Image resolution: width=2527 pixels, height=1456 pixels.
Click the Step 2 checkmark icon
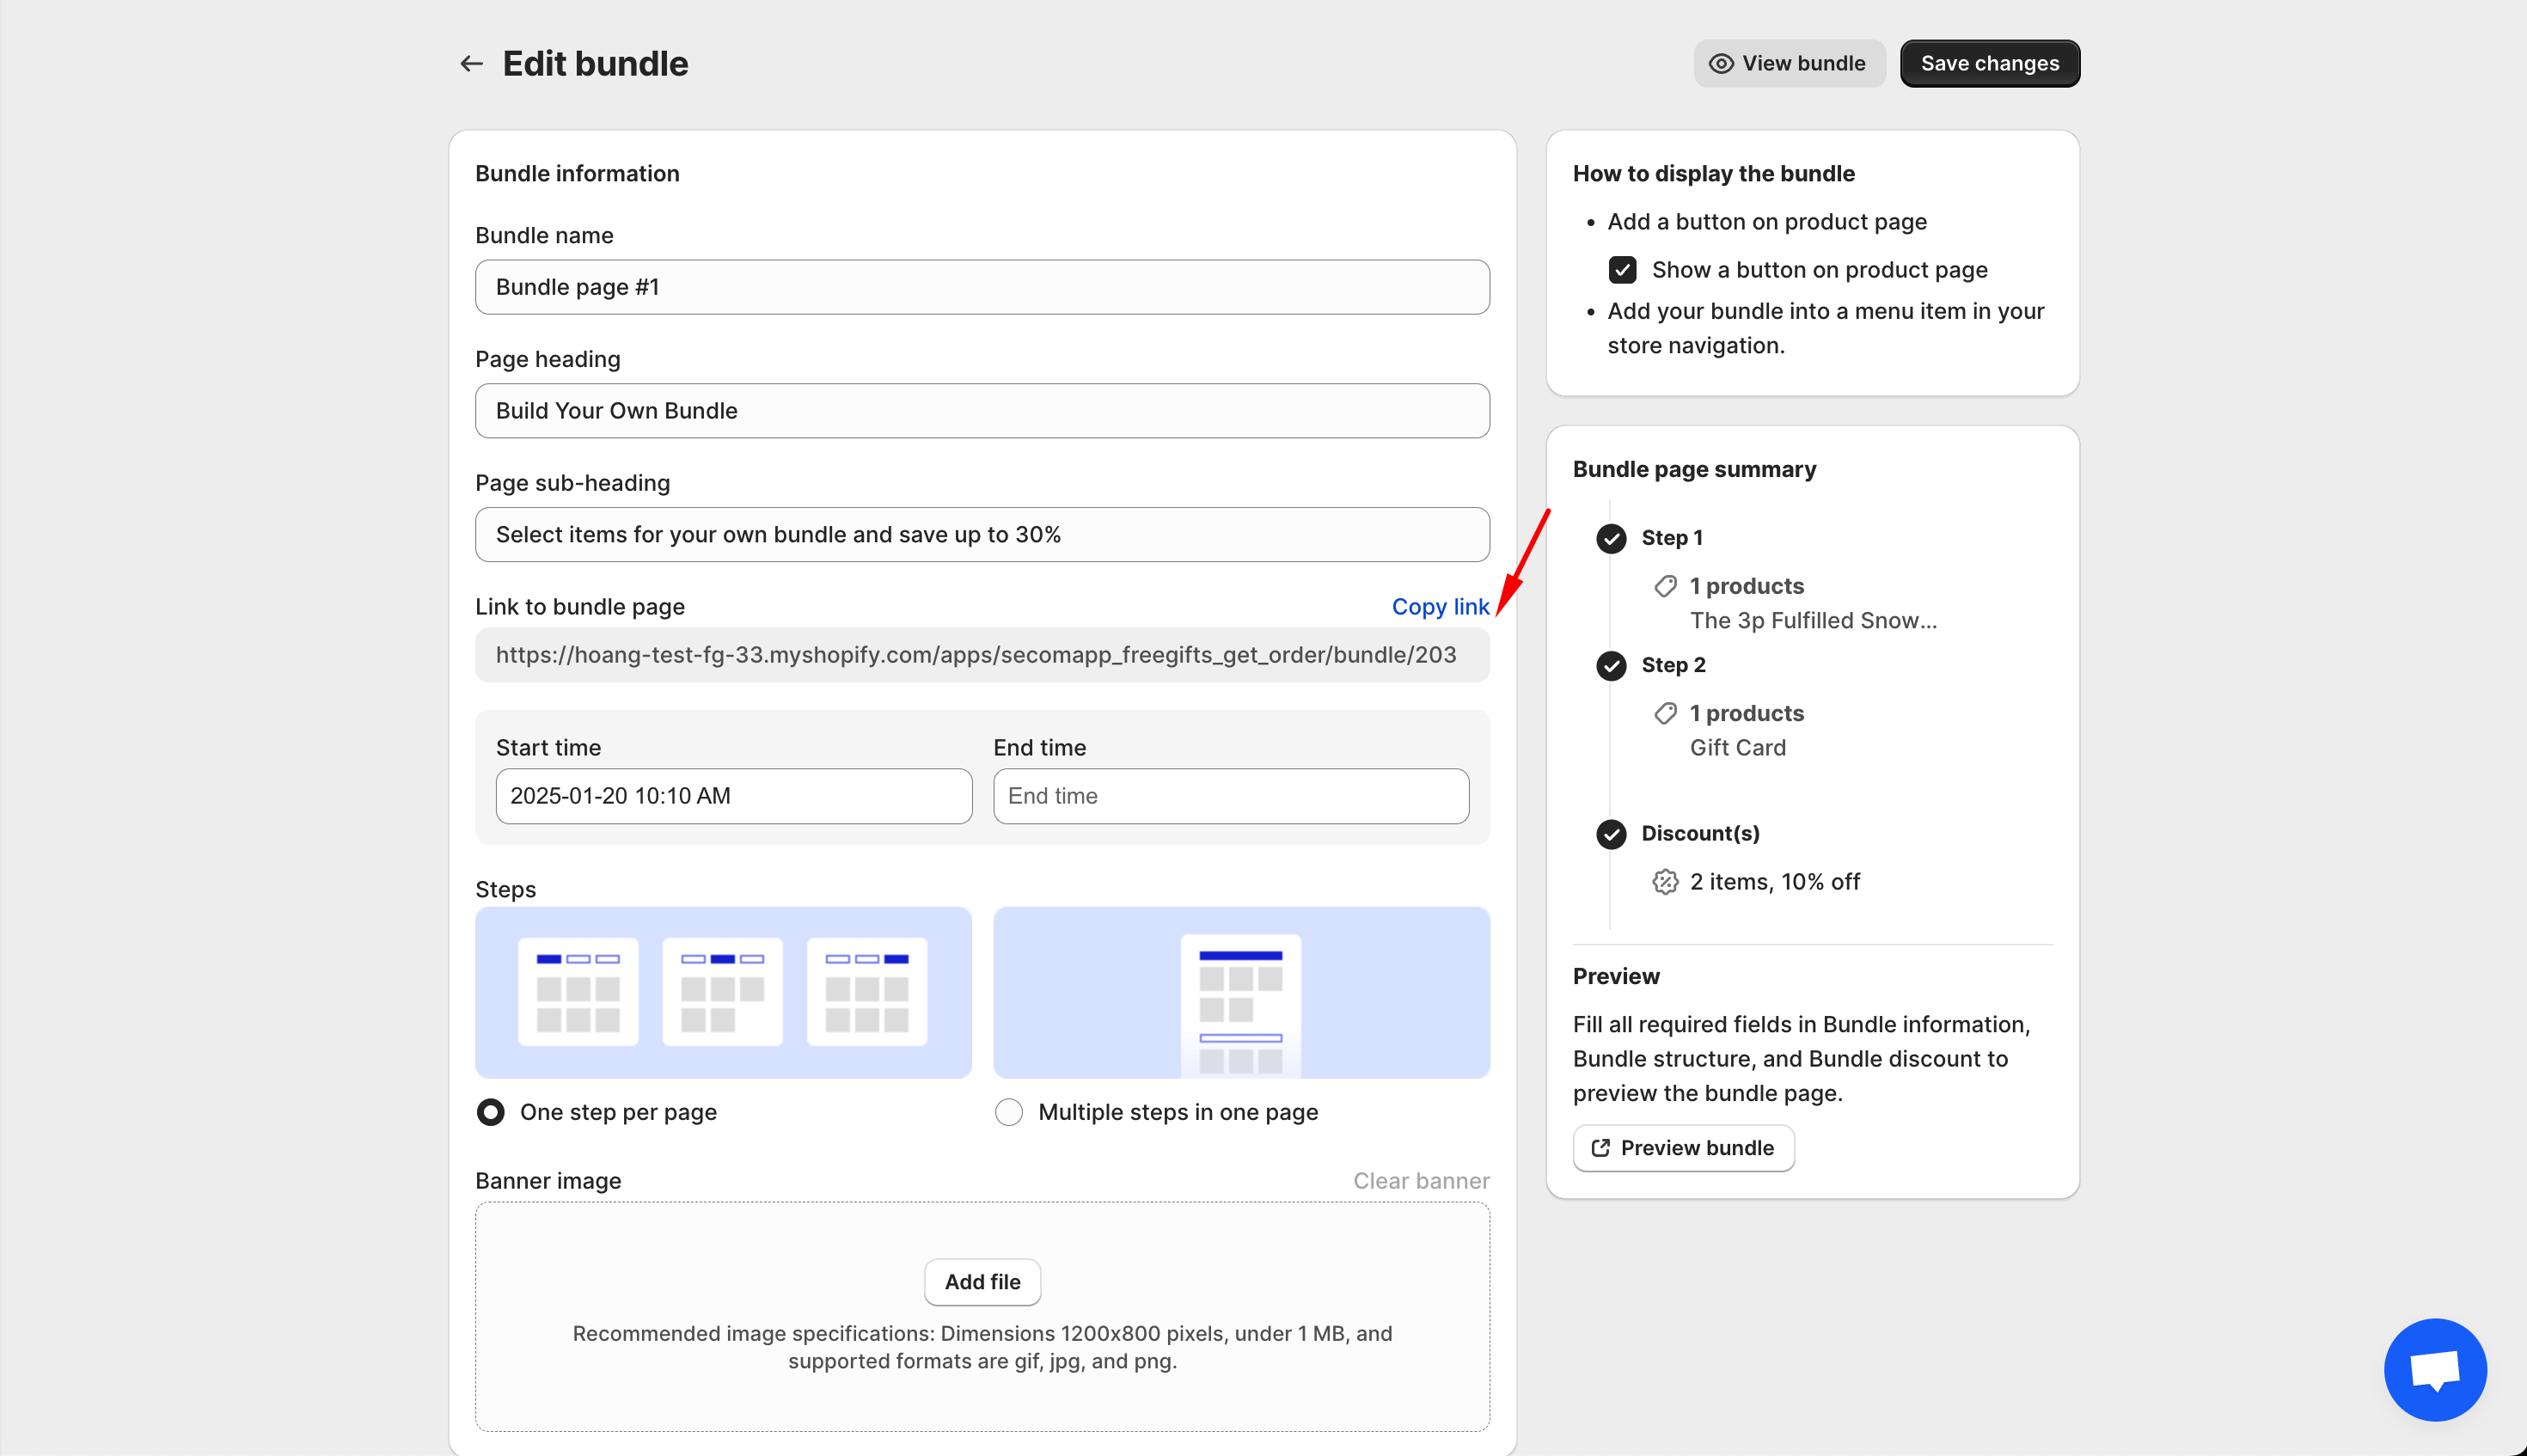(1611, 666)
